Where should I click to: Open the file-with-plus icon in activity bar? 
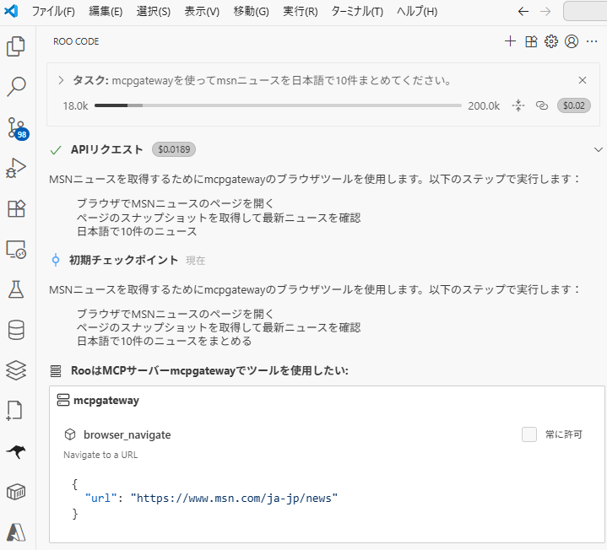coord(14,411)
